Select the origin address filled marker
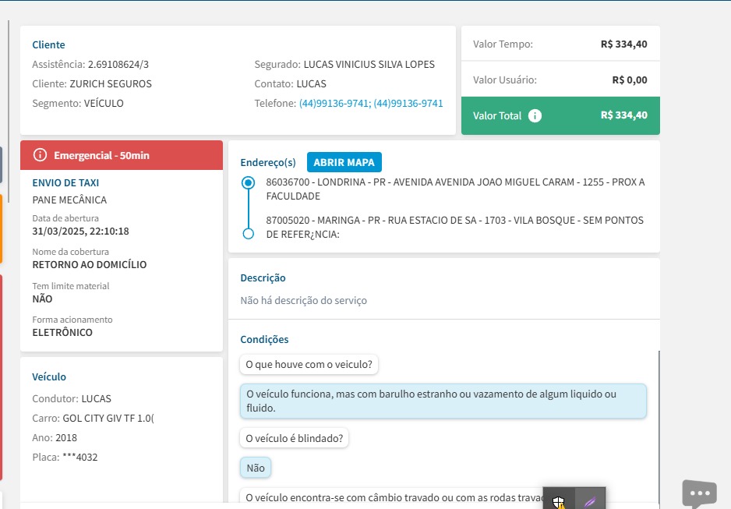The width and height of the screenshot is (731, 509). coord(249,182)
